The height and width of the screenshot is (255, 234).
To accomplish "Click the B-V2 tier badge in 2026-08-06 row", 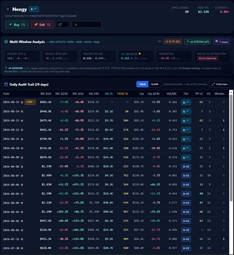I will tap(186, 185).
